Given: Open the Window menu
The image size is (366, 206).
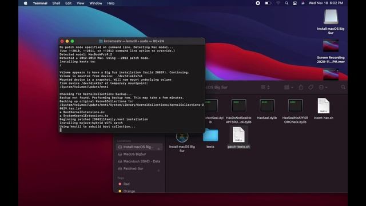Looking at the screenshot, I should point(96,3).
